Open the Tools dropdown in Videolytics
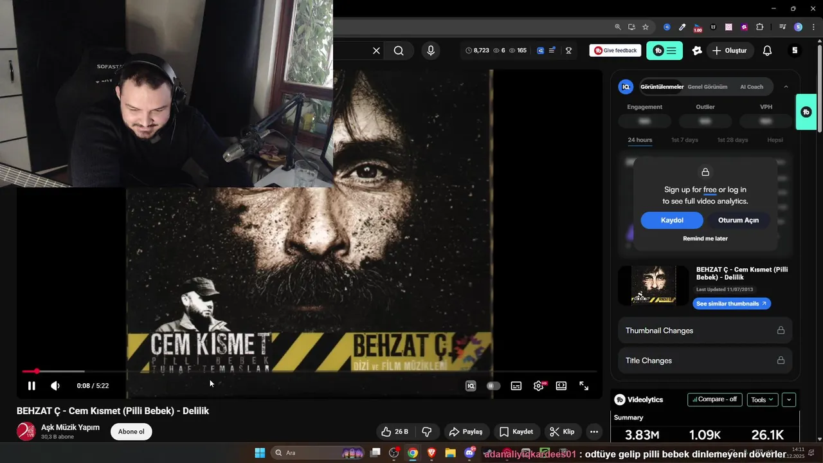823x463 pixels. pos(763,400)
